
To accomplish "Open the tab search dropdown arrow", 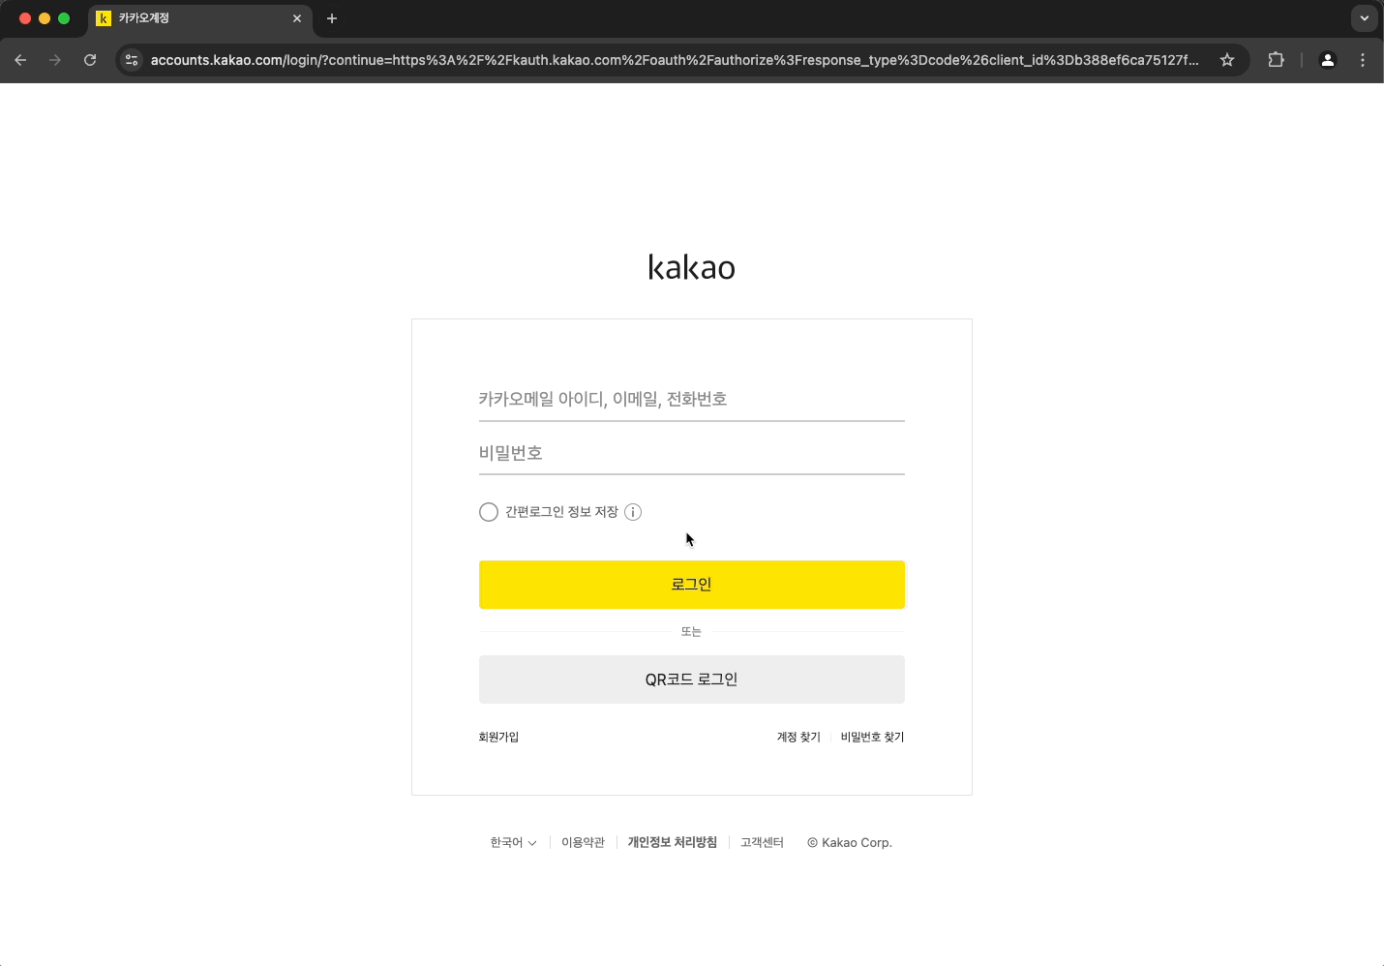I will pyautogui.click(x=1364, y=18).
